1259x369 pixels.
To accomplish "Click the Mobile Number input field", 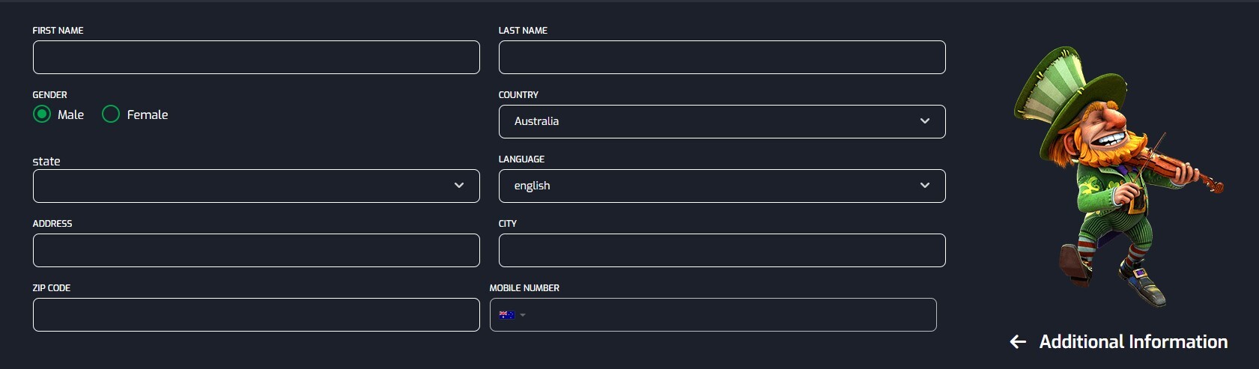I will coord(730,315).
